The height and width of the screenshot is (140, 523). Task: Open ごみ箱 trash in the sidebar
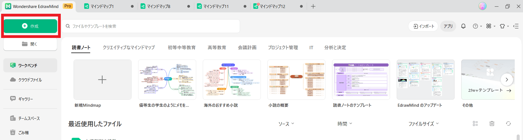[30, 133]
